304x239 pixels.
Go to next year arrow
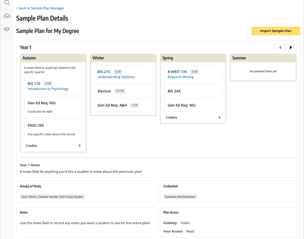(291, 47)
